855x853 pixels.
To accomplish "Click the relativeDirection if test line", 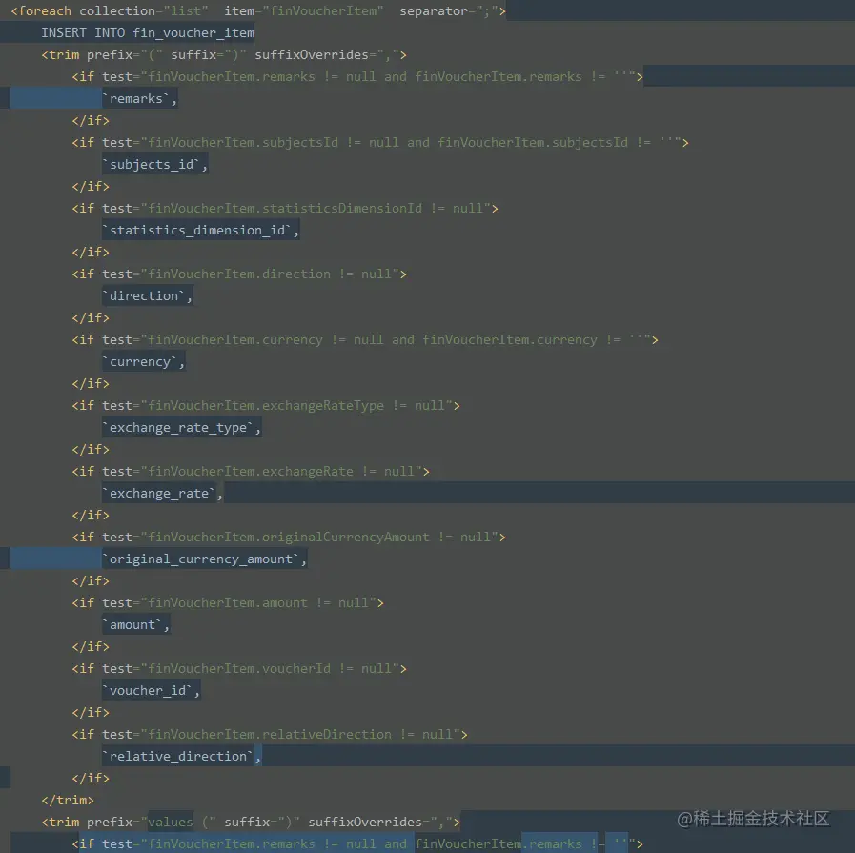I will [x=270, y=734].
